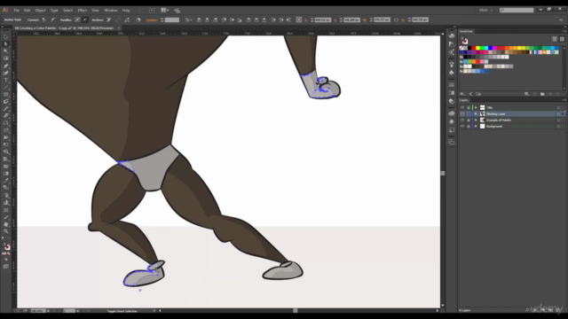Switch Swatches panel to thumbnail view

(x=562, y=39)
